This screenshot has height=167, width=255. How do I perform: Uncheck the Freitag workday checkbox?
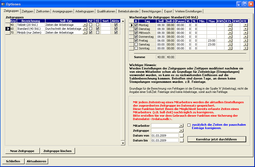click(x=136, y=41)
